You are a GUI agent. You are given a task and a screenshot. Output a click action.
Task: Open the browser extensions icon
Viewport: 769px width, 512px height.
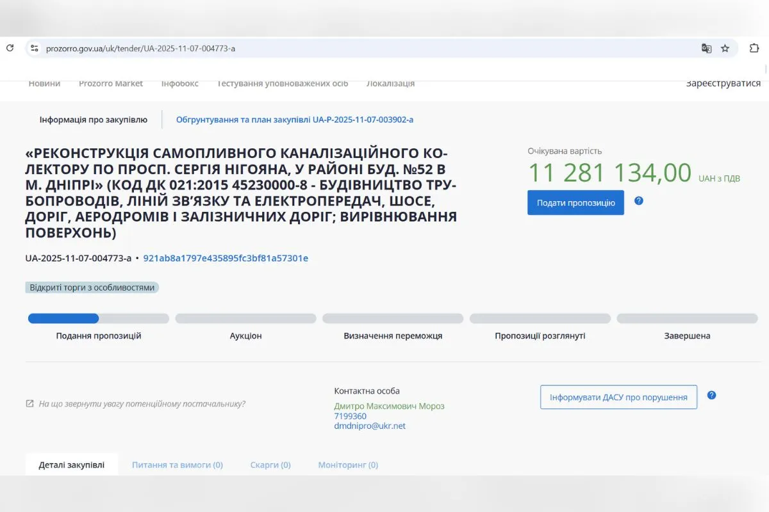coord(754,48)
